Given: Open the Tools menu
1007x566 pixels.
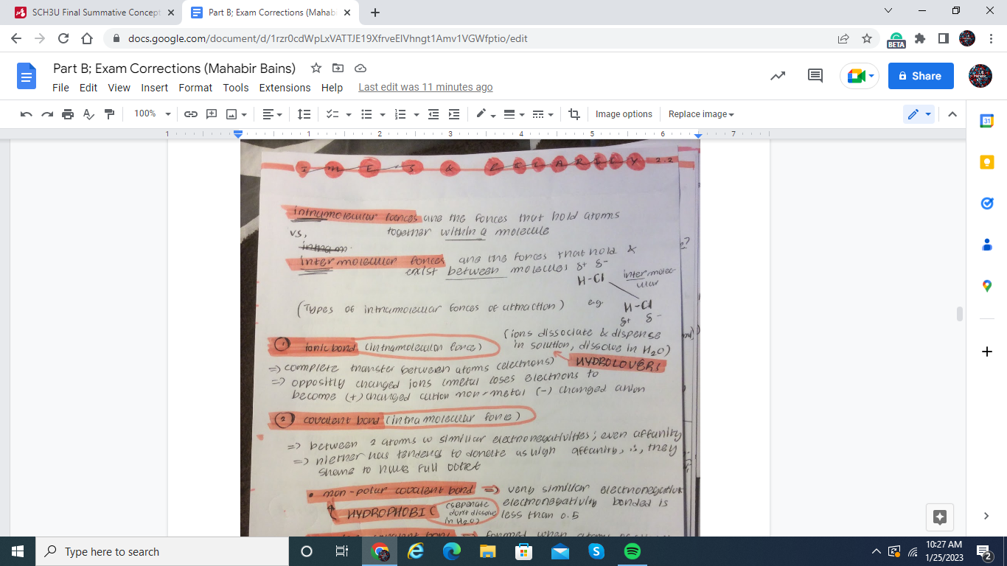Looking at the screenshot, I should [236, 87].
